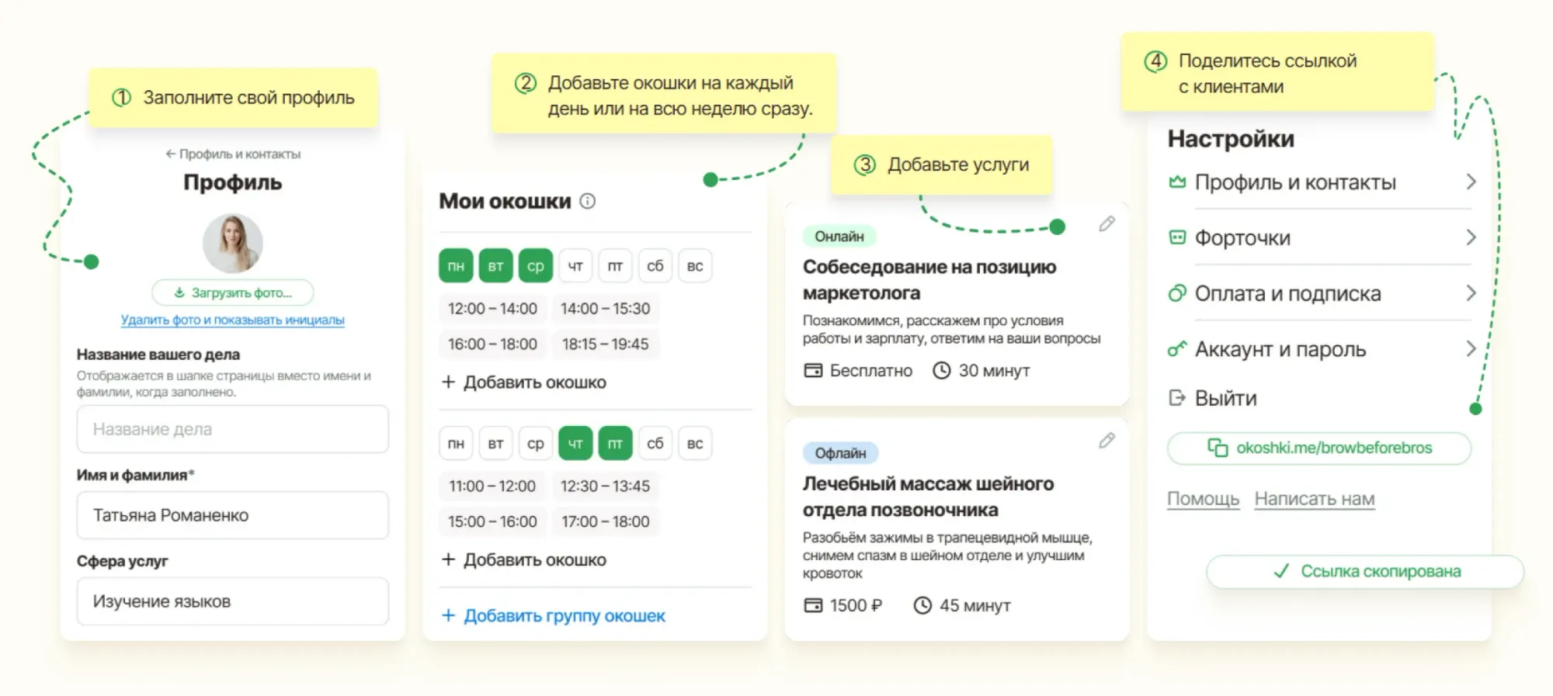The width and height of the screenshot is (1553, 696).
Task: Select the 18:15 – 19:45 time slot
Action: (606, 344)
